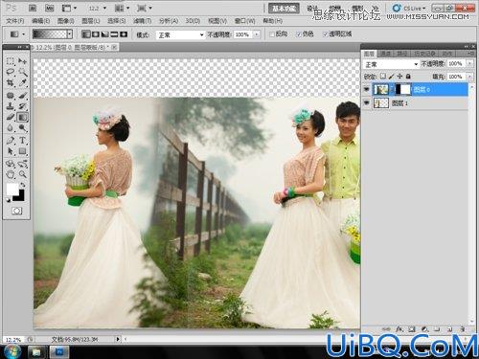This screenshot has width=479, height=359.
Task: Select the Crop tool
Action: 11,82
